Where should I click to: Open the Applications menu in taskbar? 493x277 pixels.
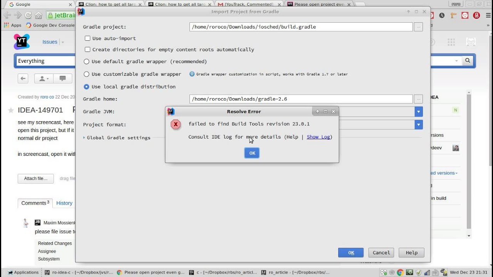click(23, 272)
